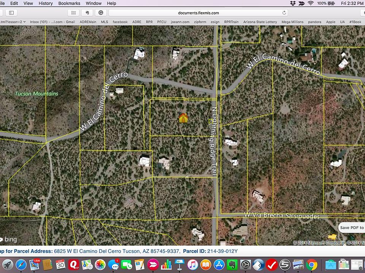Open Safari Top Sites grid button

73,13
